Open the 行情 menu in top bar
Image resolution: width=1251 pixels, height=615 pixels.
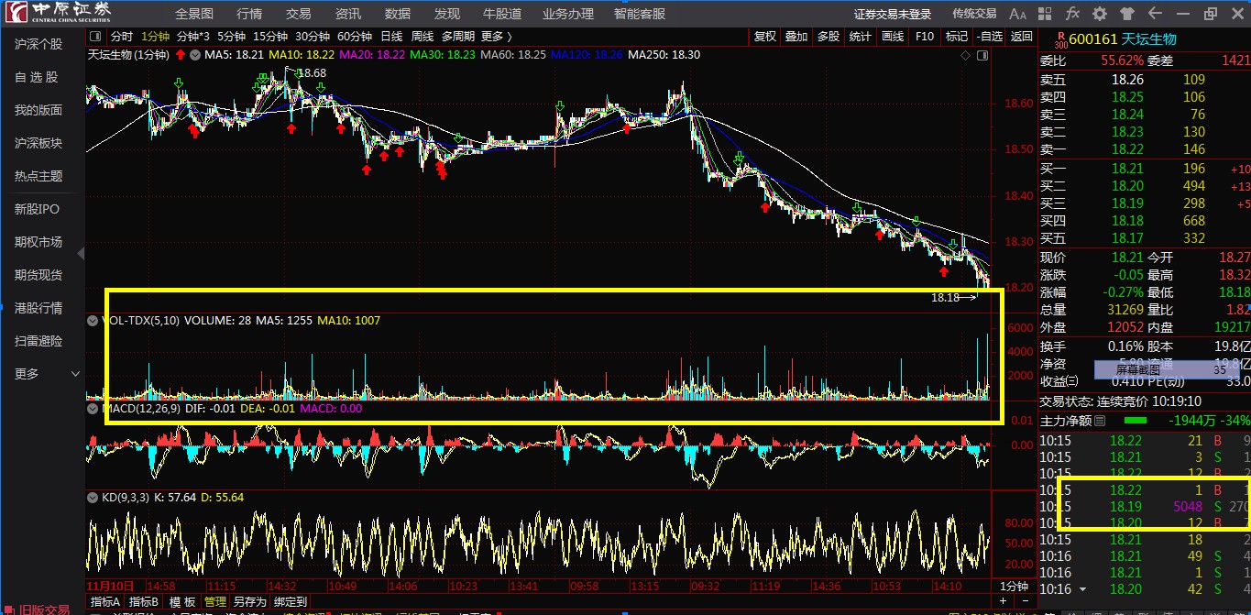pos(249,14)
